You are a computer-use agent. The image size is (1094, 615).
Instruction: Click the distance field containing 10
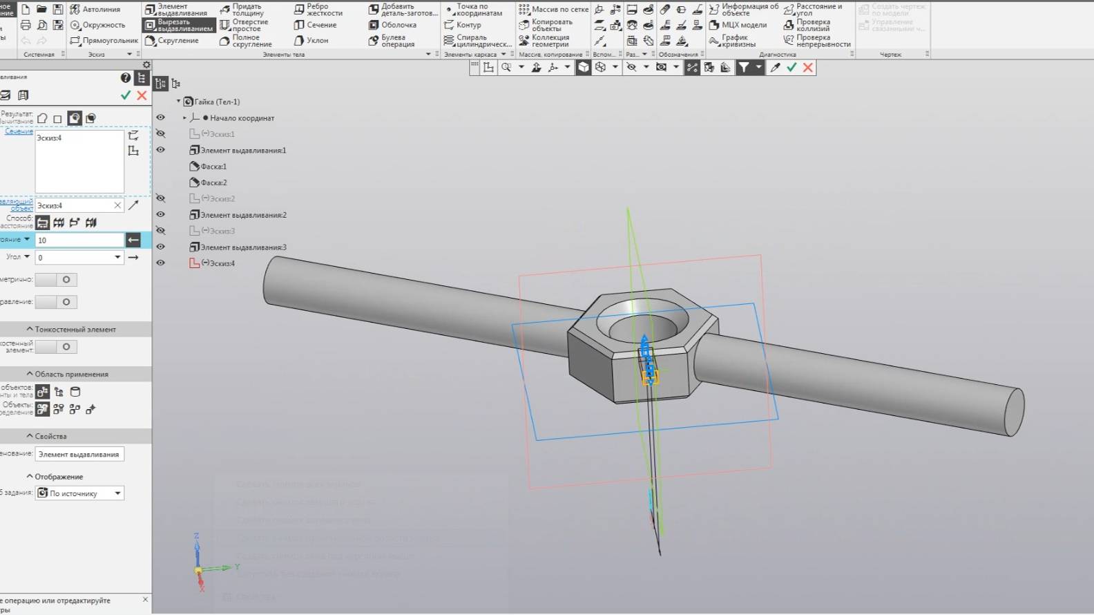[x=79, y=240]
